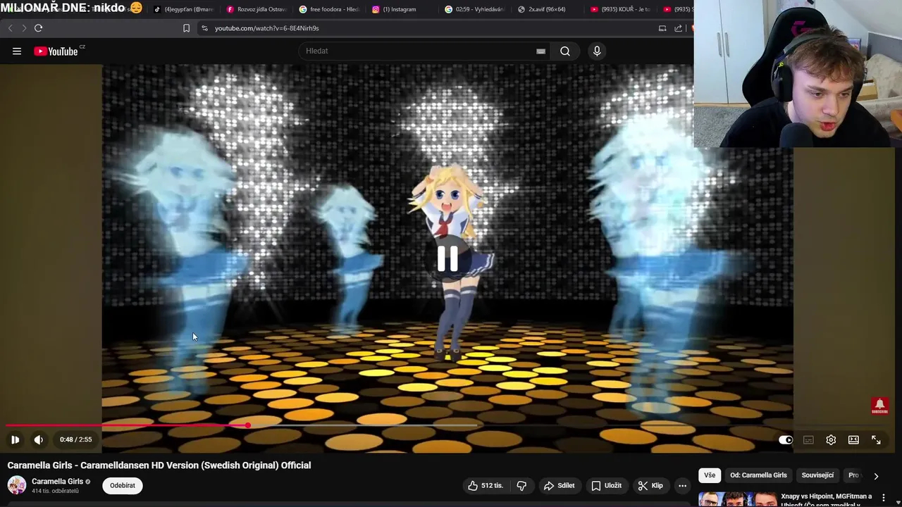Viewport: 902px width, 507px height.
Task: Subscribe with the Odebírat button
Action: [x=122, y=485]
